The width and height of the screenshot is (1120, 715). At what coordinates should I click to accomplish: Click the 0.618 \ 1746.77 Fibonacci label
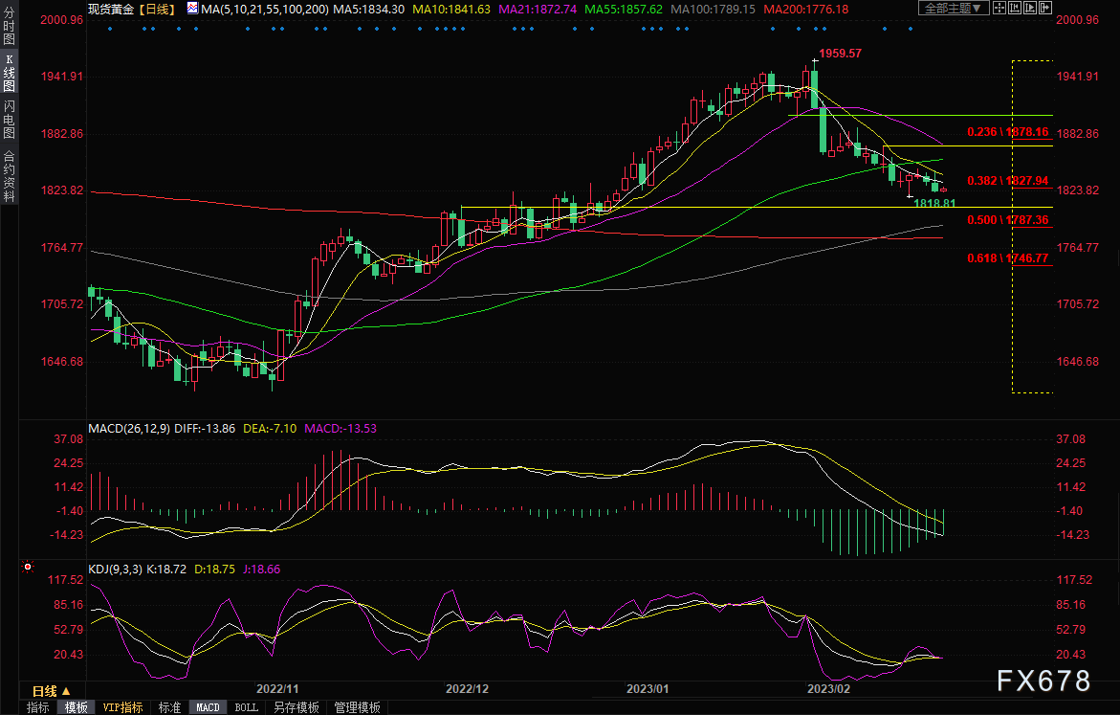click(1008, 258)
